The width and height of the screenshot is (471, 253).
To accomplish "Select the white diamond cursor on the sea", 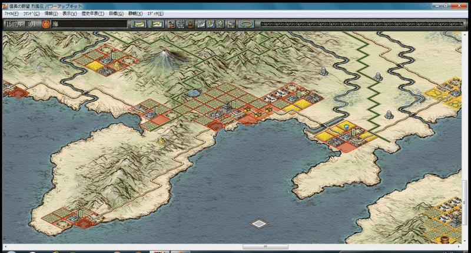I will (x=259, y=224).
